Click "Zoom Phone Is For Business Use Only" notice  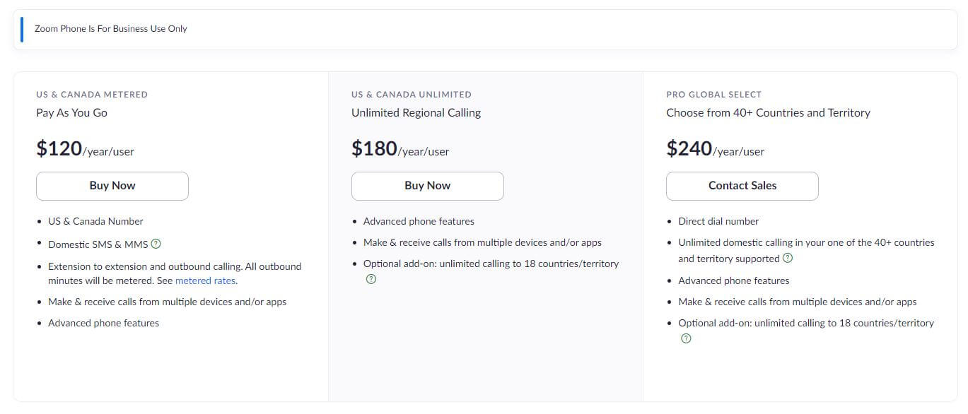point(111,29)
